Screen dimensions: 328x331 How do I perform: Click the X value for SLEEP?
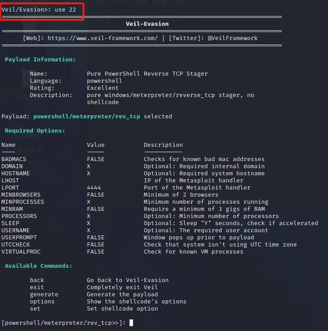click(89, 223)
